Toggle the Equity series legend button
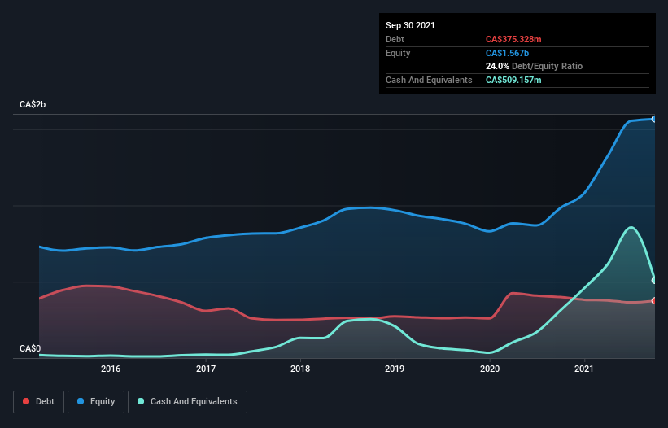 [x=96, y=402]
